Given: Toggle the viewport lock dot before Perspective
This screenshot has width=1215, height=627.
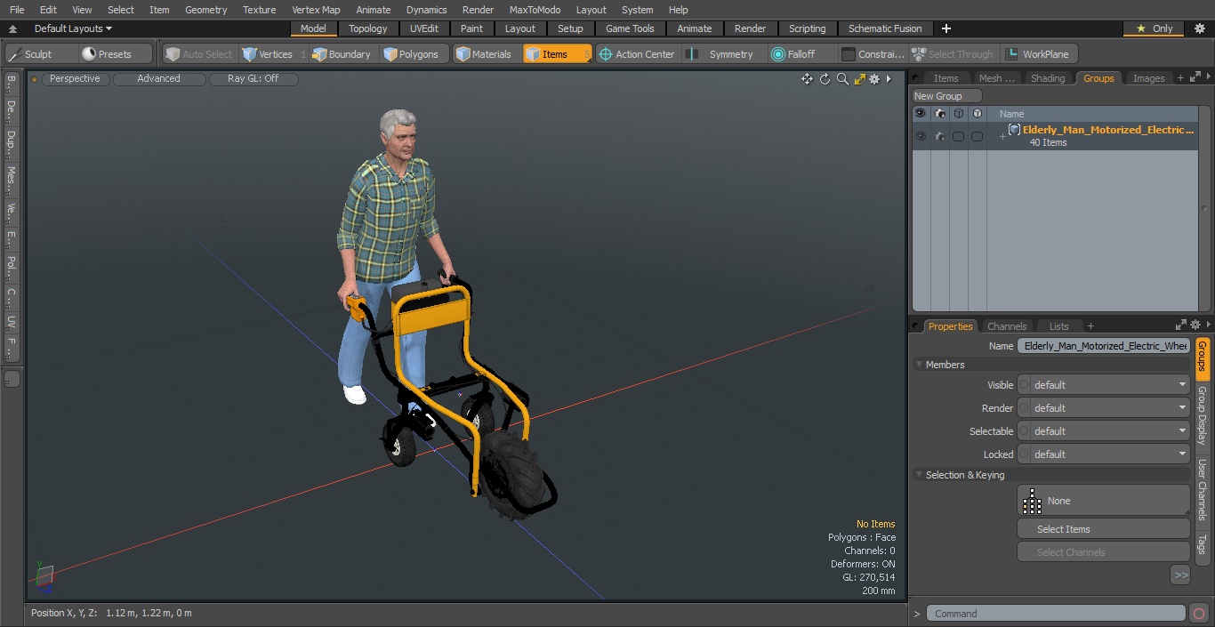Looking at the screenshot, I should pos(34,79).
